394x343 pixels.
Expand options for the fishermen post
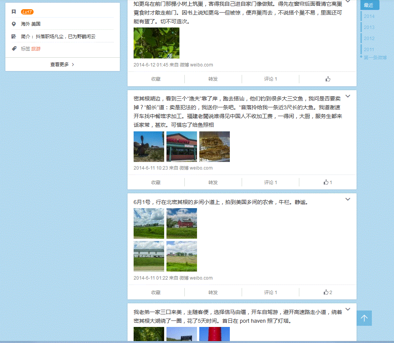click(348, 96)
